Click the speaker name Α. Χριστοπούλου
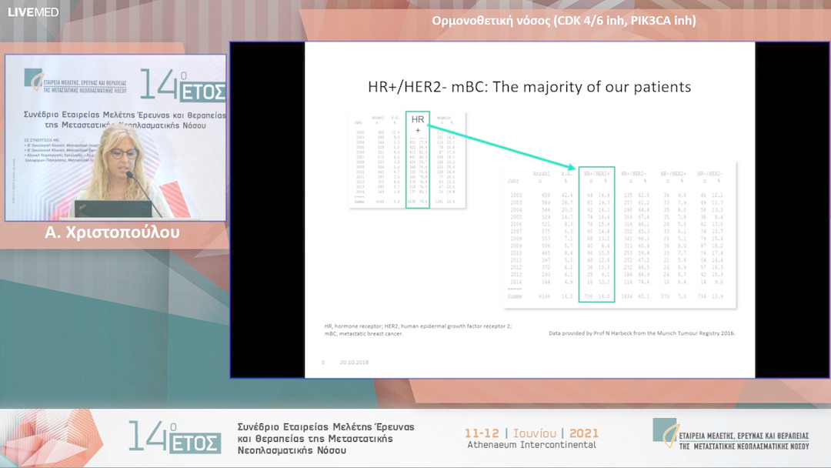Viewport: 831px width, 468px height. point(112,232)
